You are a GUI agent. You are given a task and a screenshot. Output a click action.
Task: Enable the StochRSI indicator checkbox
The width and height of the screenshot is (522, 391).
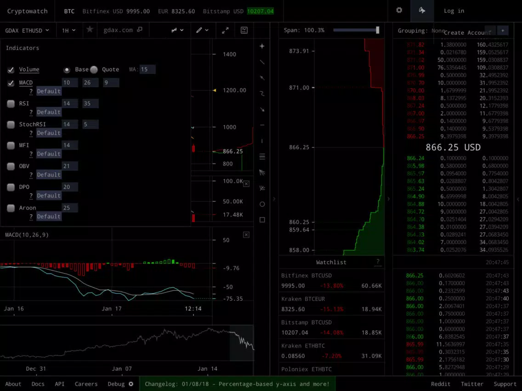[11, 125]
